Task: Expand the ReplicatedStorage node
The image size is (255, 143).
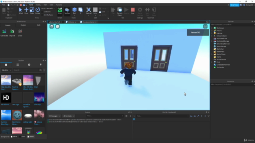Action: [212, 41]
